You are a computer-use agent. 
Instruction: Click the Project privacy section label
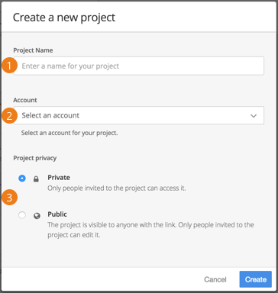35,158
